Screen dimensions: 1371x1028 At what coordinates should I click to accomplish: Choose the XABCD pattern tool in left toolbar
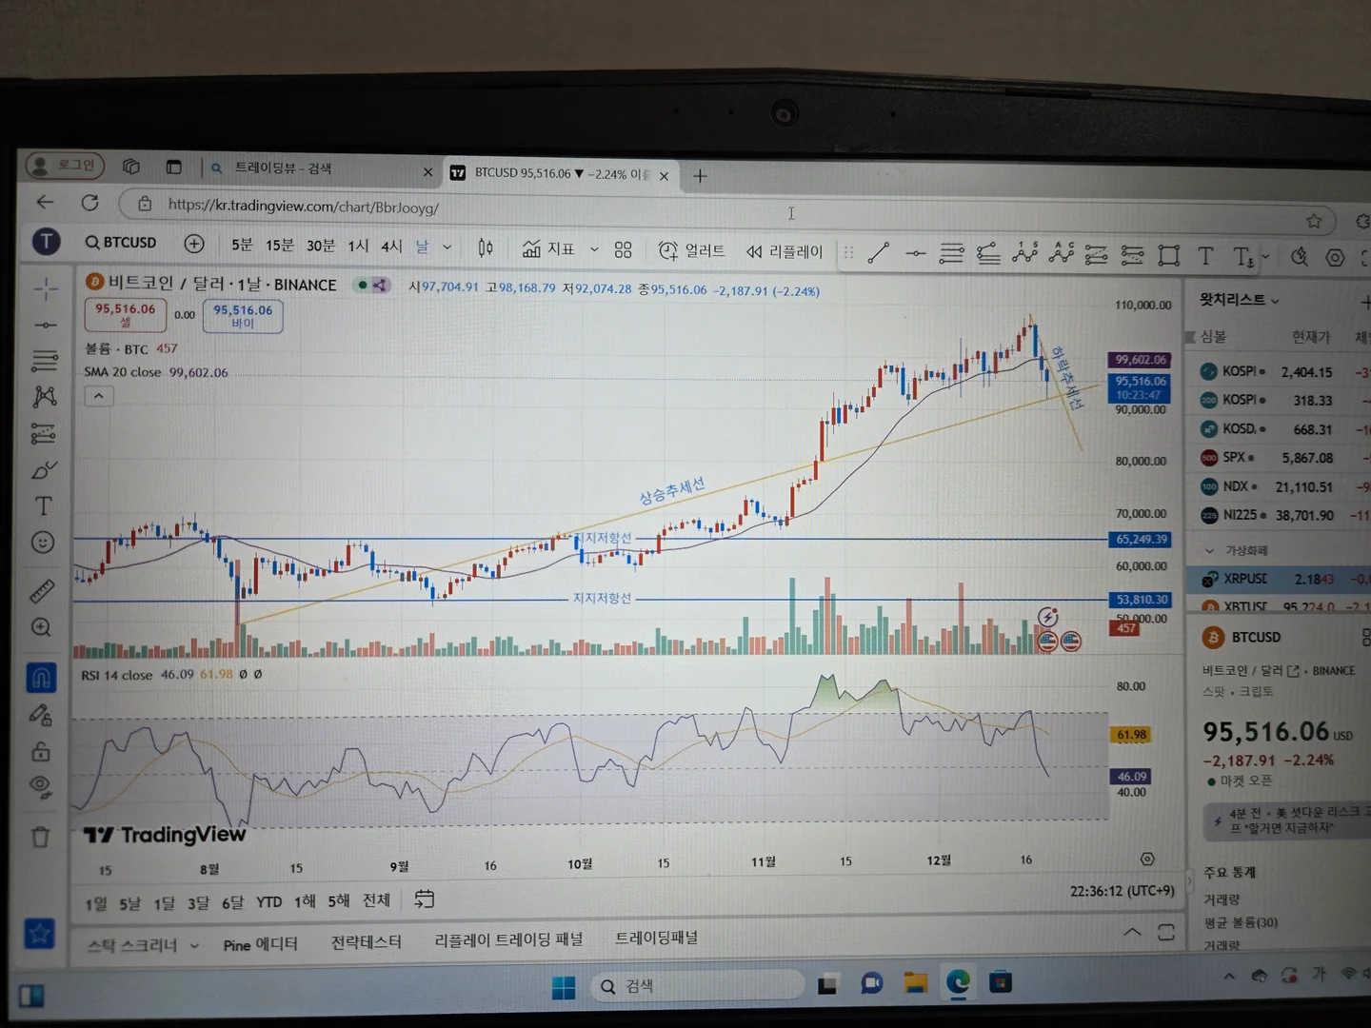[45, 396]
